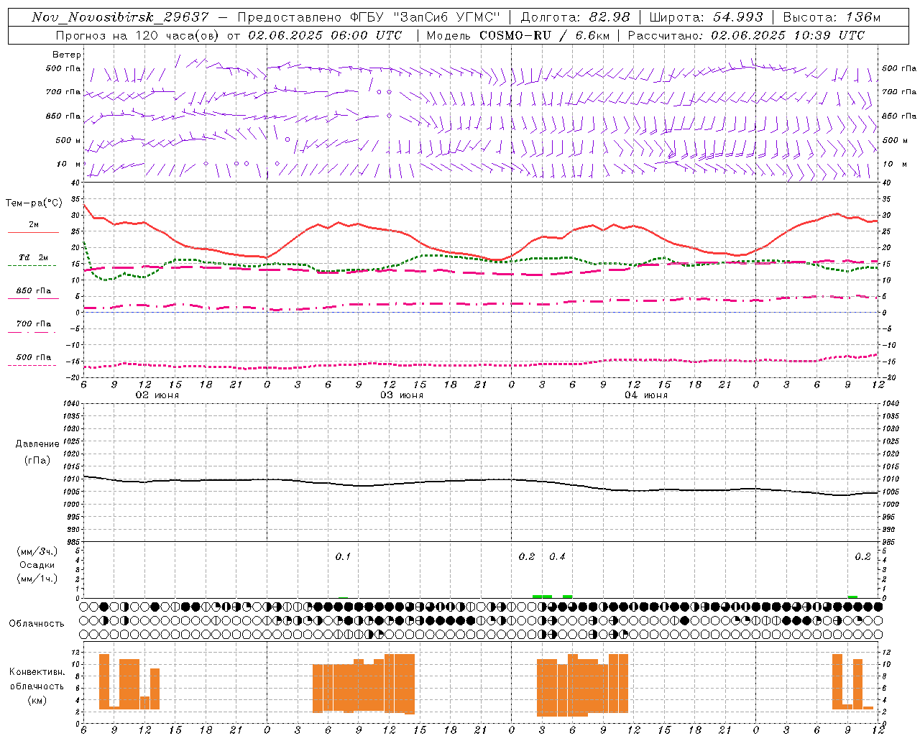Click the '0.2' precipitation value beside 0.4
This screenshot has width=920, height=736.
tap(527, 557)
